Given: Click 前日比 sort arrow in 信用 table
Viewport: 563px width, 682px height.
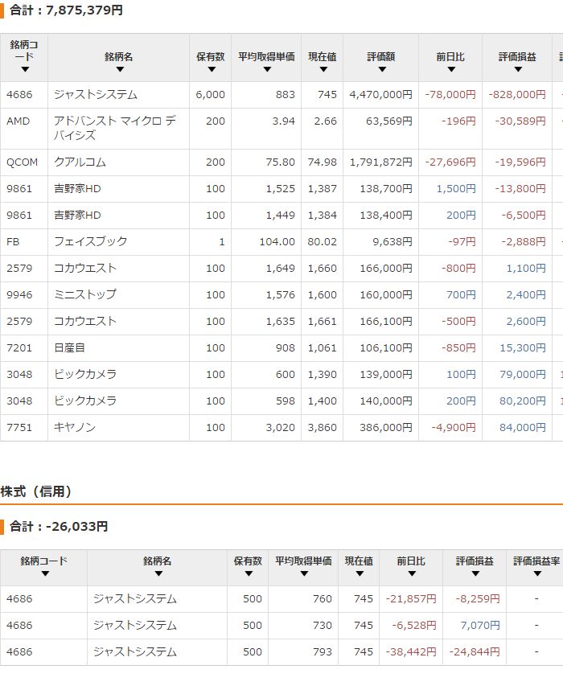Looking at the screenshot, I should tap(411, 573).
